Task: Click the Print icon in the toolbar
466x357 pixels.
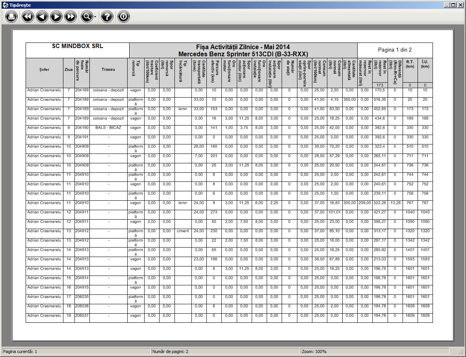Action: click(x=12, y=17)
